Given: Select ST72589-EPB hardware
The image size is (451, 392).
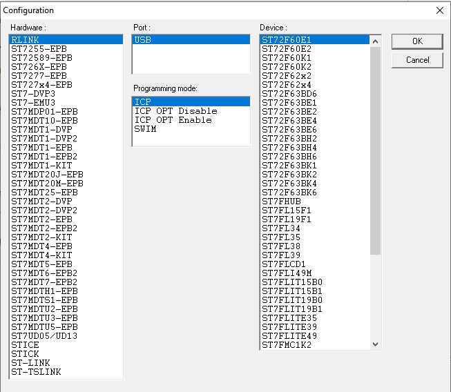Looking at the screenshot, I should [66, 58].
